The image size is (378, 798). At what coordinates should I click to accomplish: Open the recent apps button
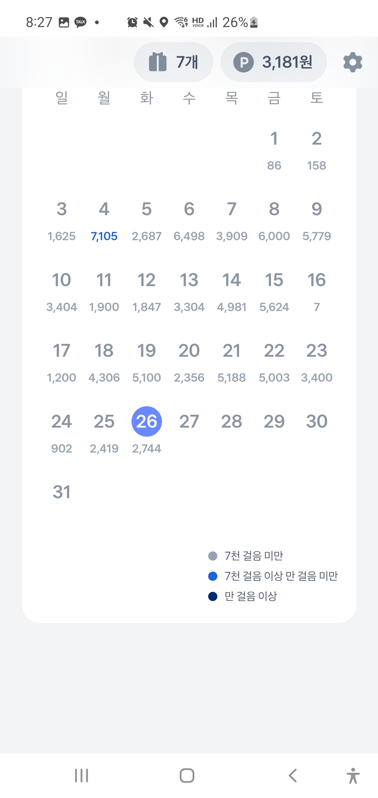pos(81,775)
